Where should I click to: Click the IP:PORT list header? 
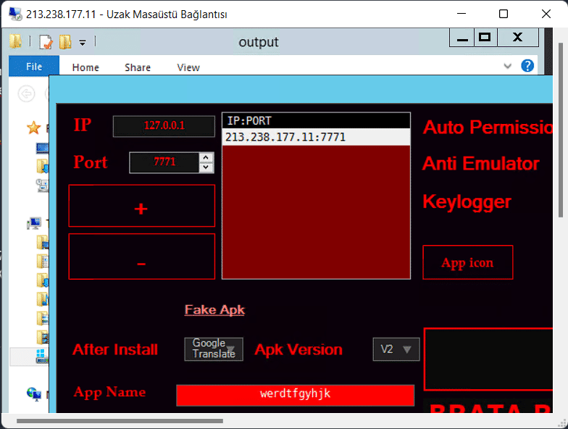pyautogui.click(x=316, y=120)
